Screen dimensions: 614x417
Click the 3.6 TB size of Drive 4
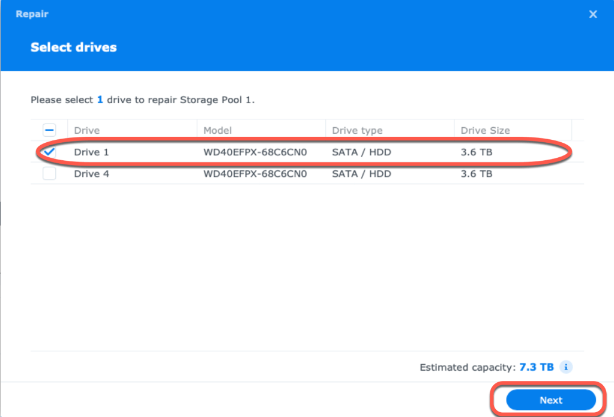(477, 174)
